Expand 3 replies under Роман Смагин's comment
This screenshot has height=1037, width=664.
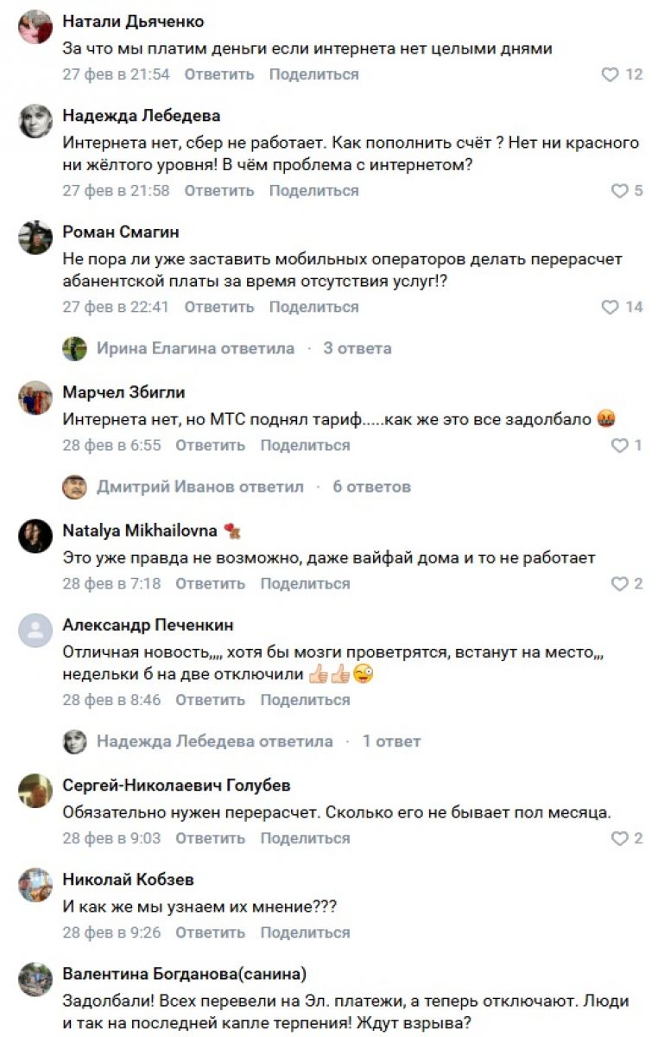(357, 348)
